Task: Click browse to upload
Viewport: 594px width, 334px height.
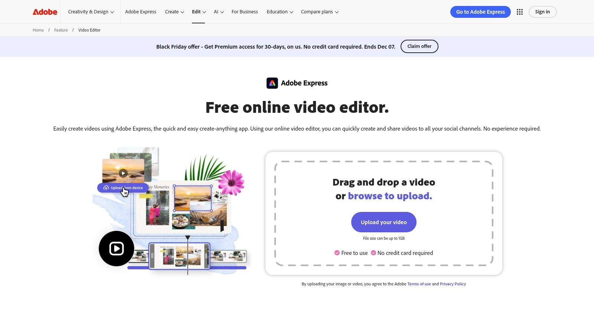Action: coord(389,196)
